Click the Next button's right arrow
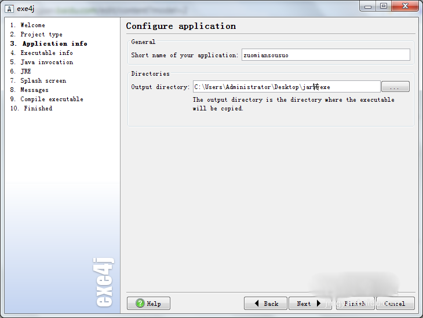This screenshot has height=318, width=423. (x=319, y=304)
